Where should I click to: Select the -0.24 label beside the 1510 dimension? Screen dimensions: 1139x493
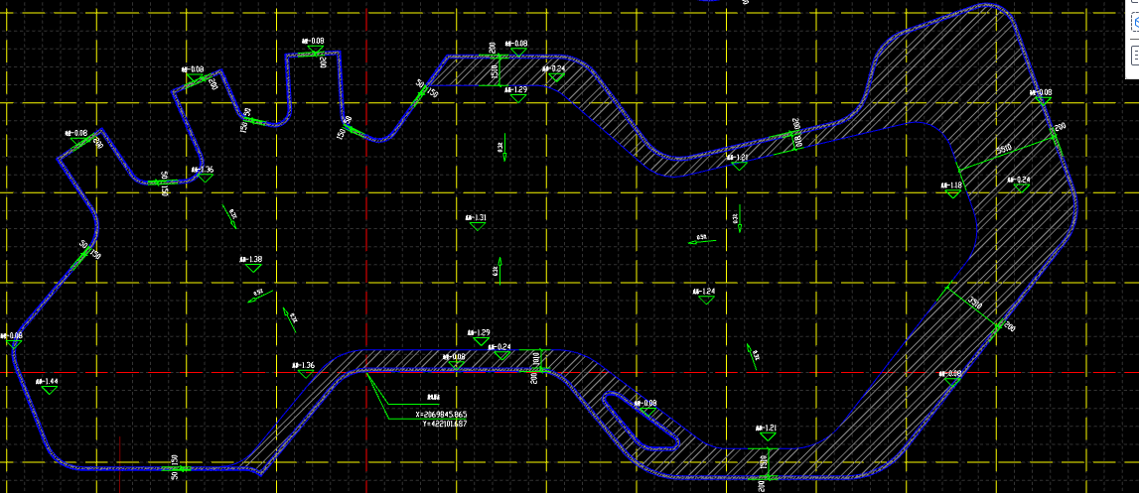click(553, 69)
